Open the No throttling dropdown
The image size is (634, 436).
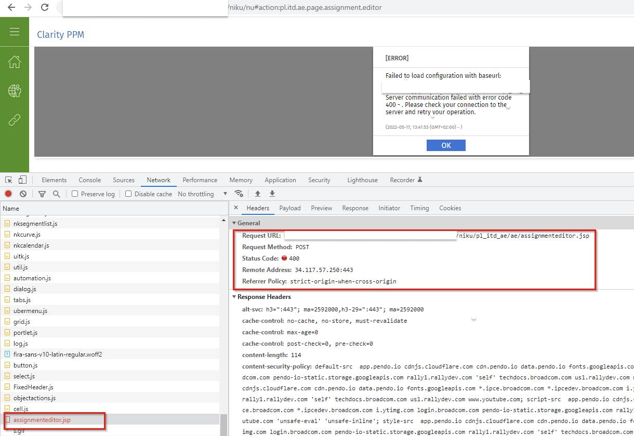coord(203,194)
